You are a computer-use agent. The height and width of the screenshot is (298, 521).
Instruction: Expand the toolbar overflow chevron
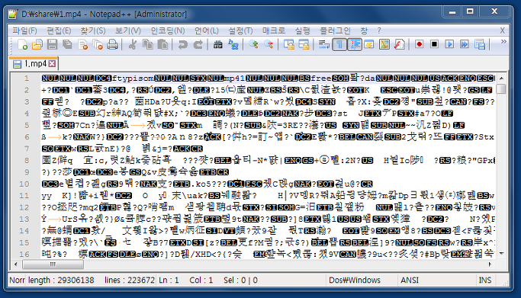tap(503, 42)
